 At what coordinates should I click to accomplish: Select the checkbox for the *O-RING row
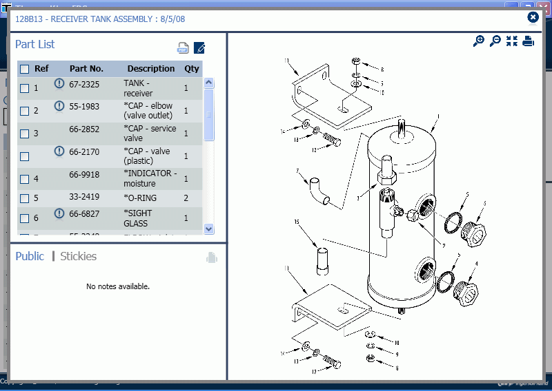click(x=25, y=199)
